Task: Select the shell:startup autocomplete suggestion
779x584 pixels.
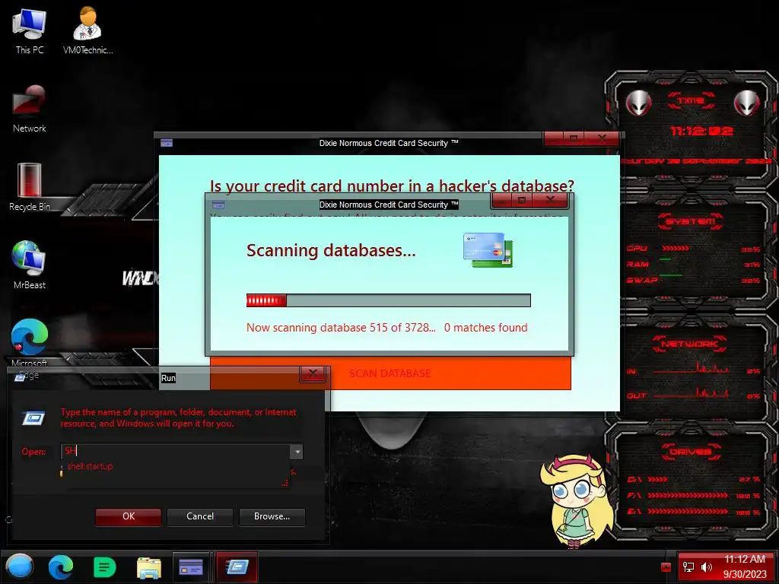Action: 90,466
